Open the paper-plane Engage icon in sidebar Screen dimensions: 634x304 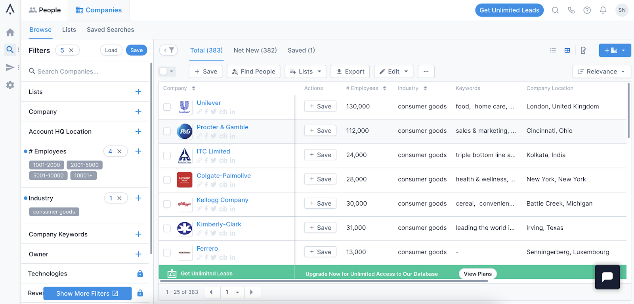(x=10, y=68)
